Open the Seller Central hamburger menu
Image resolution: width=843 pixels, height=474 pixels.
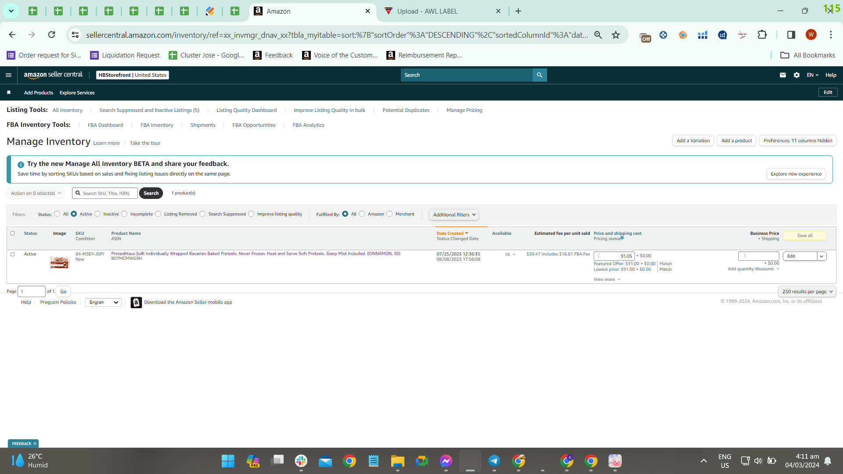[x=8, y=75]
